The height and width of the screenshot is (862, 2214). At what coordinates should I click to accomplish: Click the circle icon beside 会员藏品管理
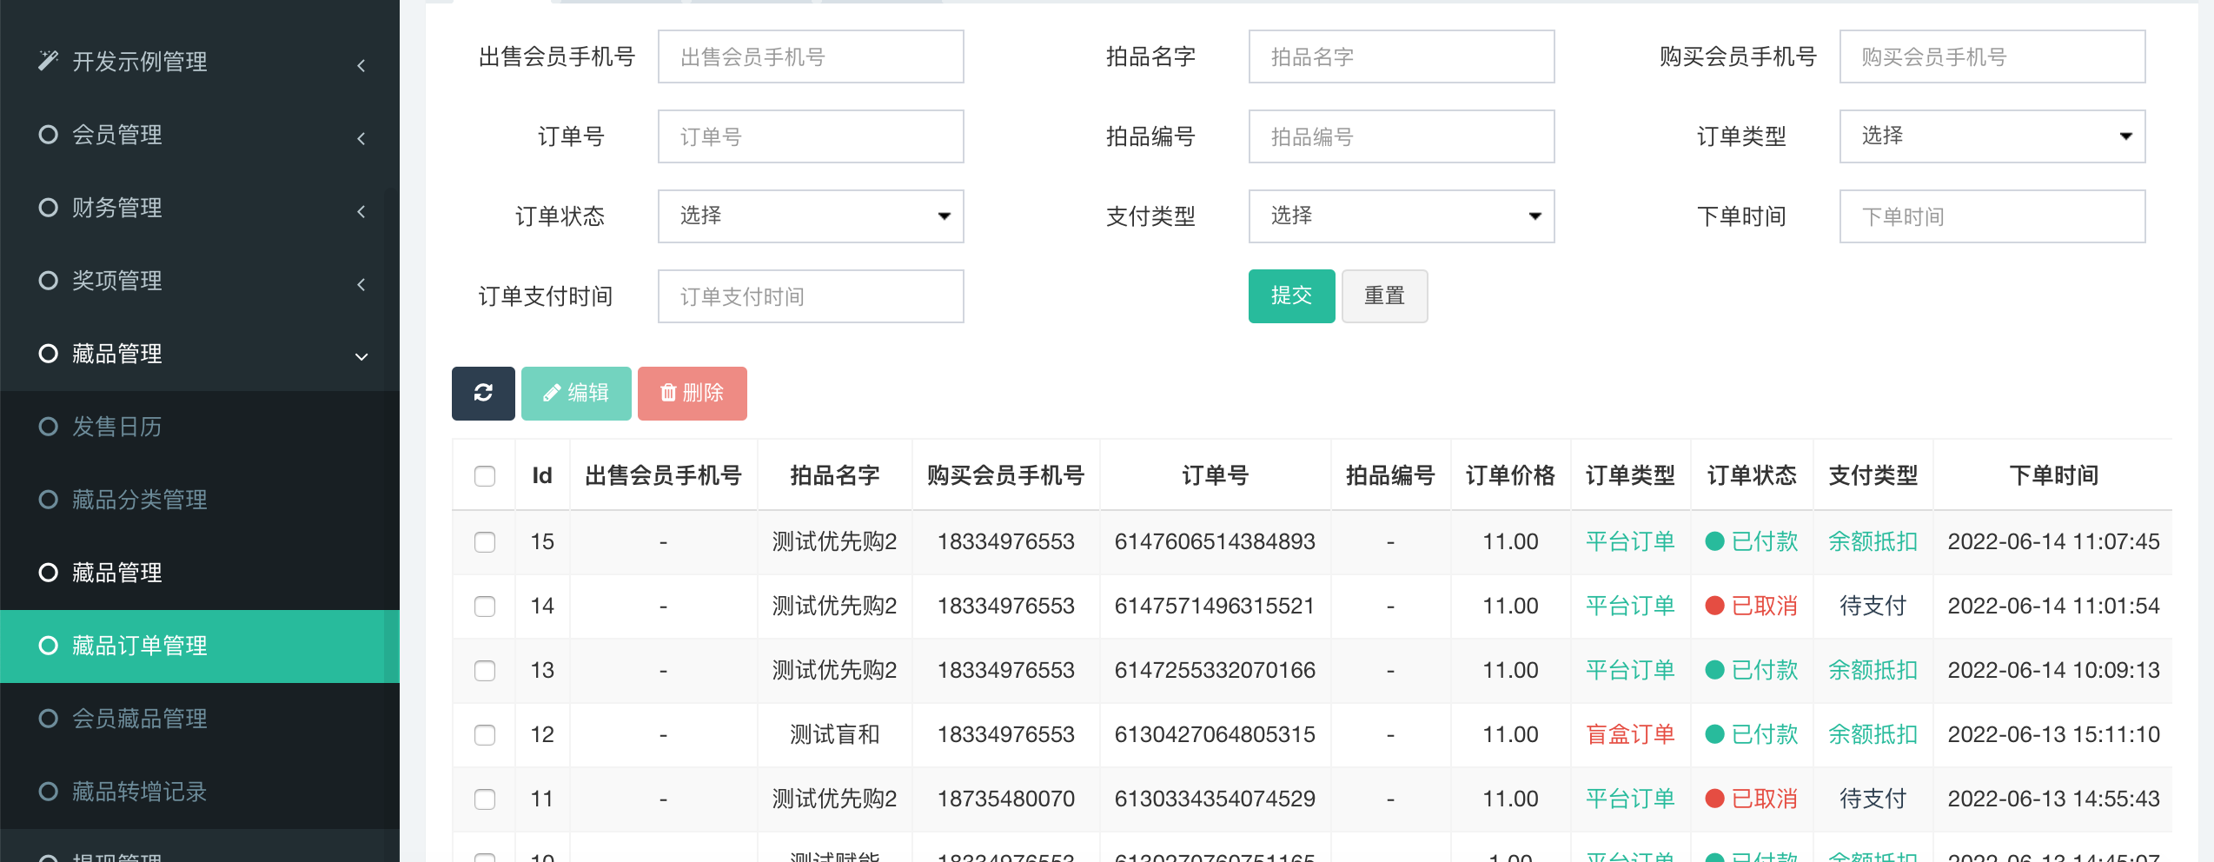[49, 719]
